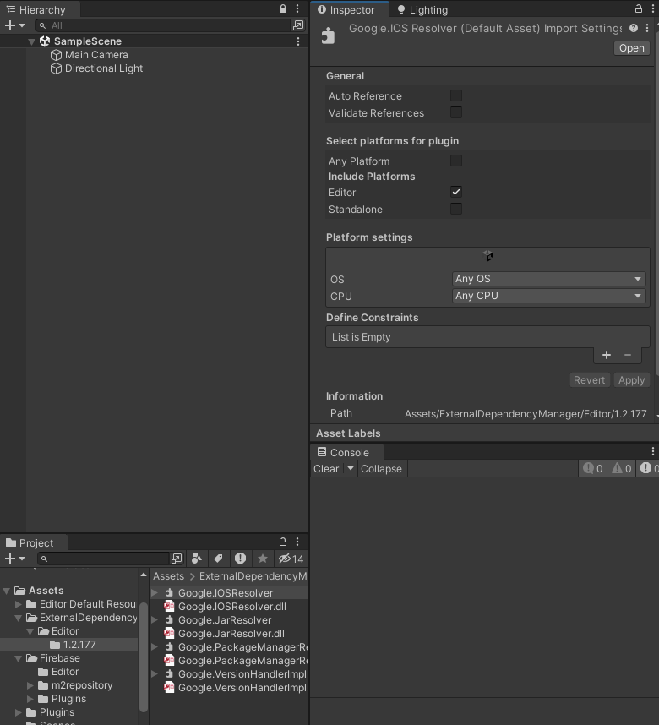Collapse the Assets folder tree

click(7, 591)
